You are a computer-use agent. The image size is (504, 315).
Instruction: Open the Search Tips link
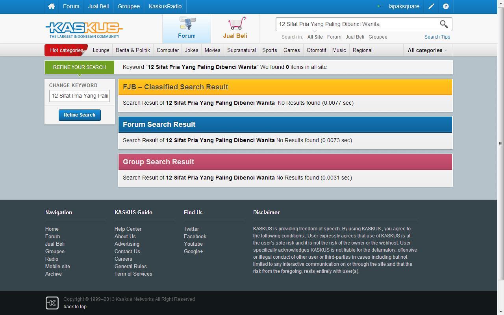pyautogui.click(x=437, y=37)
